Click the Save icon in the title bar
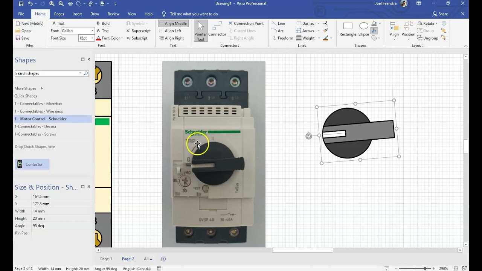 click(x=21, y=4)
